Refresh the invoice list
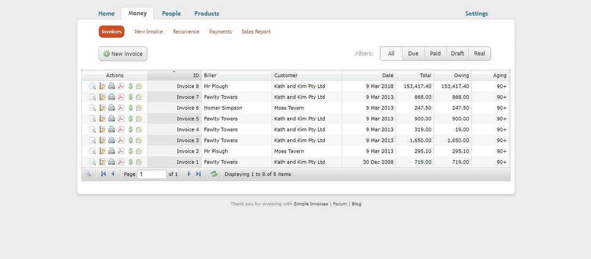The image size is (591, 259). tap(214, 174)
